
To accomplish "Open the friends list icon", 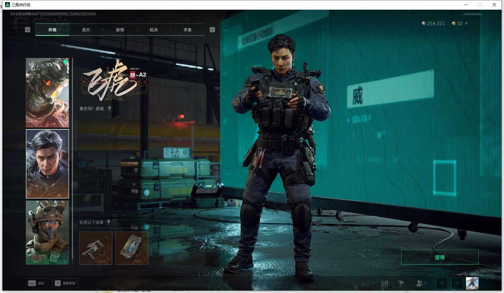I will [x=421, y=283].
